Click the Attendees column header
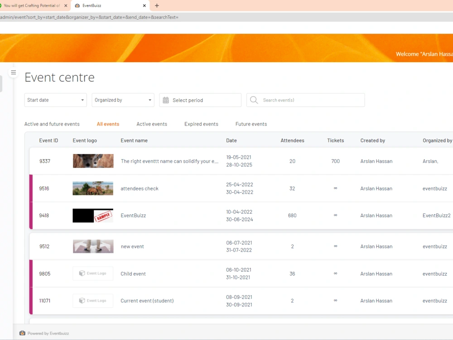Viewport: 453px width, 340px height. click(x=292, y=141)
